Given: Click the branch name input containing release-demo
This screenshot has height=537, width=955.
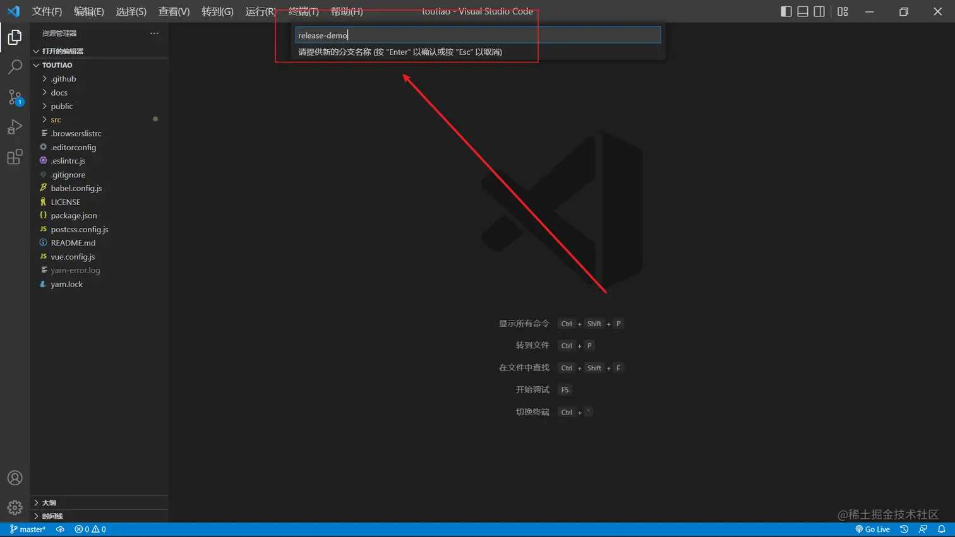Looking at the screenshot, I should coord(478,35).
